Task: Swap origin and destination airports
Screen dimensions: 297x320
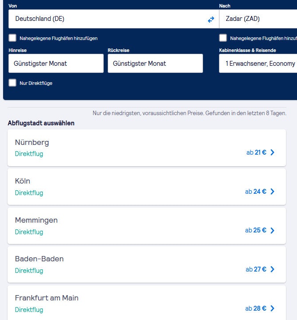Action: coord(211,19)
